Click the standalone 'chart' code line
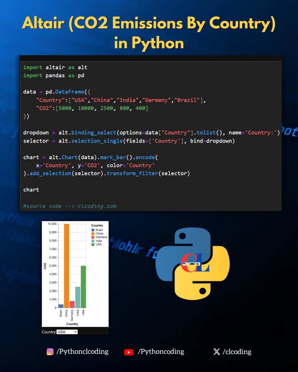This screenshot has height=372, width=298. pos(31,190)
